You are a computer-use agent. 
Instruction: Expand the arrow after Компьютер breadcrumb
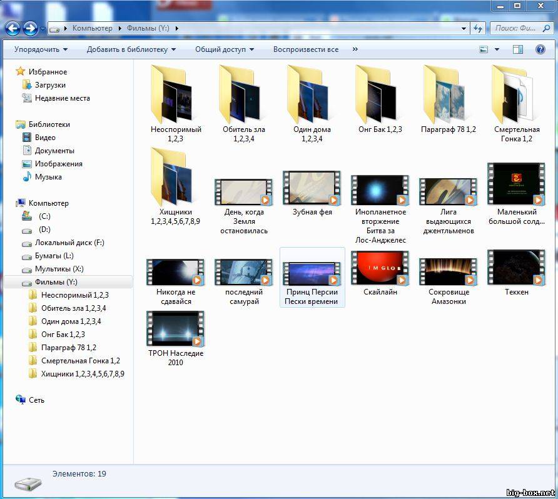[x=119, y=28]
